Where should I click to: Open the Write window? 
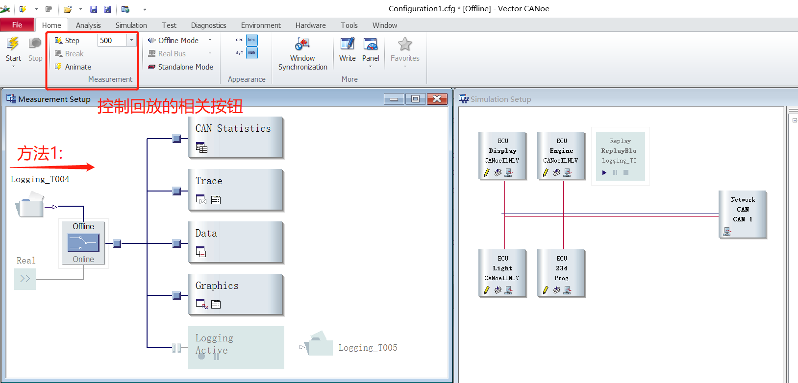click(x=348, y=49)
